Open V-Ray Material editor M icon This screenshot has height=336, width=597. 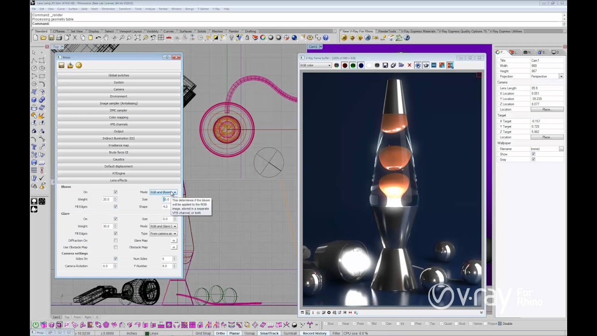click(x=344, y=38)
